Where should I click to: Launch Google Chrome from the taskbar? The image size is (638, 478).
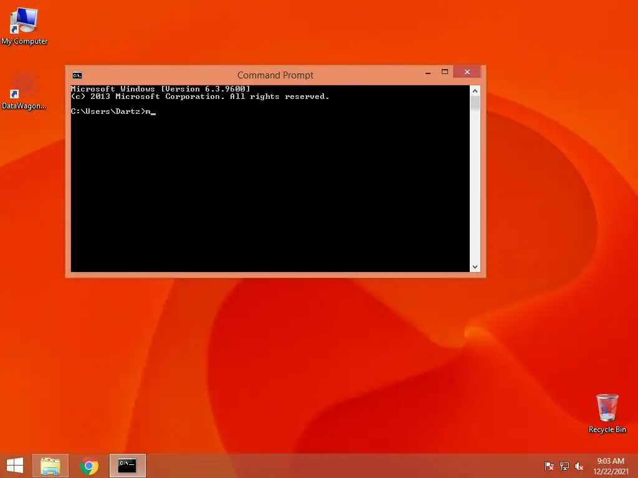click(89, 466)
